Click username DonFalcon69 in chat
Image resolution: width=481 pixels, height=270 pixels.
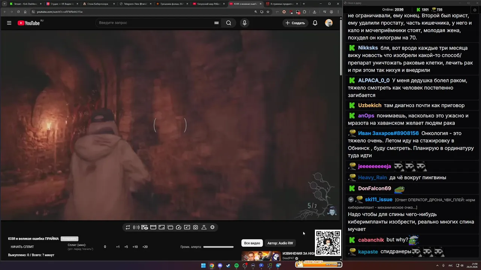click(375, 188)
